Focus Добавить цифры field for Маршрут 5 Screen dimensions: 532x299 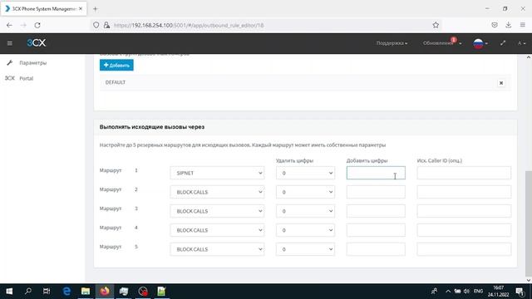click(x=376, y=249)
